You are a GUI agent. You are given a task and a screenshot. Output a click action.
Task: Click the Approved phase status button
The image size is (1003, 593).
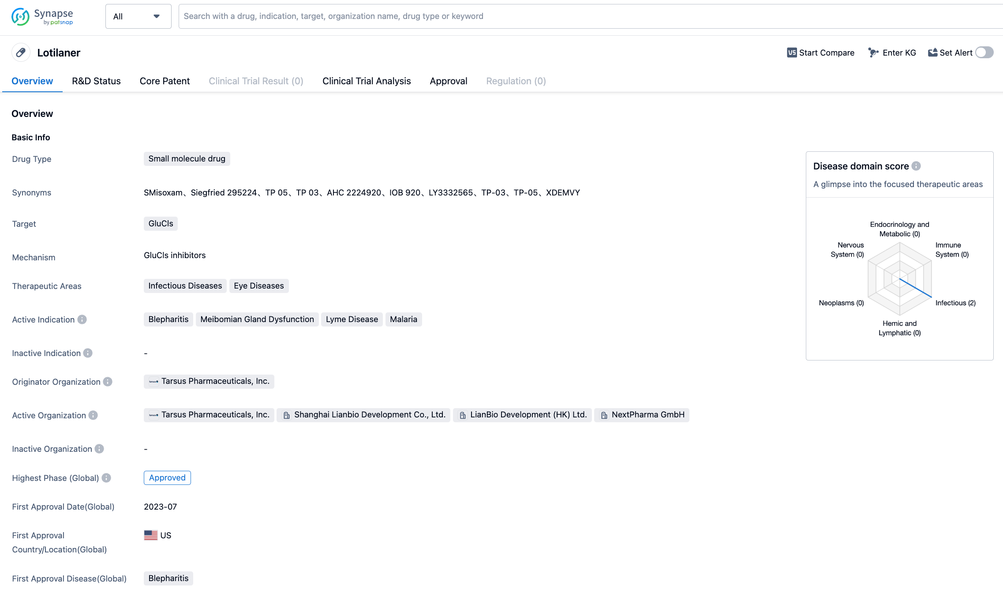[167, 477]
